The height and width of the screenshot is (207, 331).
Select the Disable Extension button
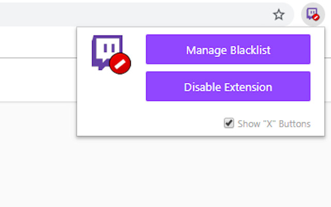228,86
